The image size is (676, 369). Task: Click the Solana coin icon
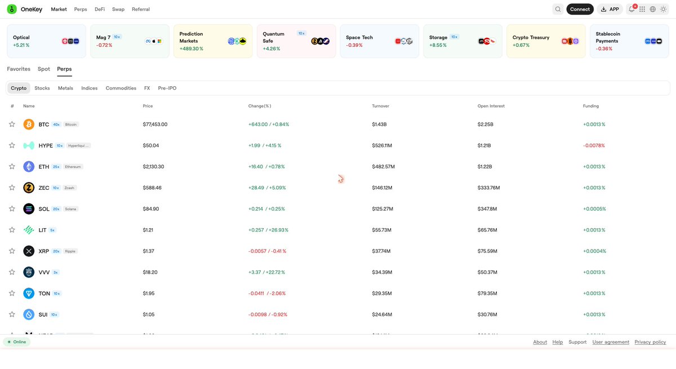coord(29,208)
